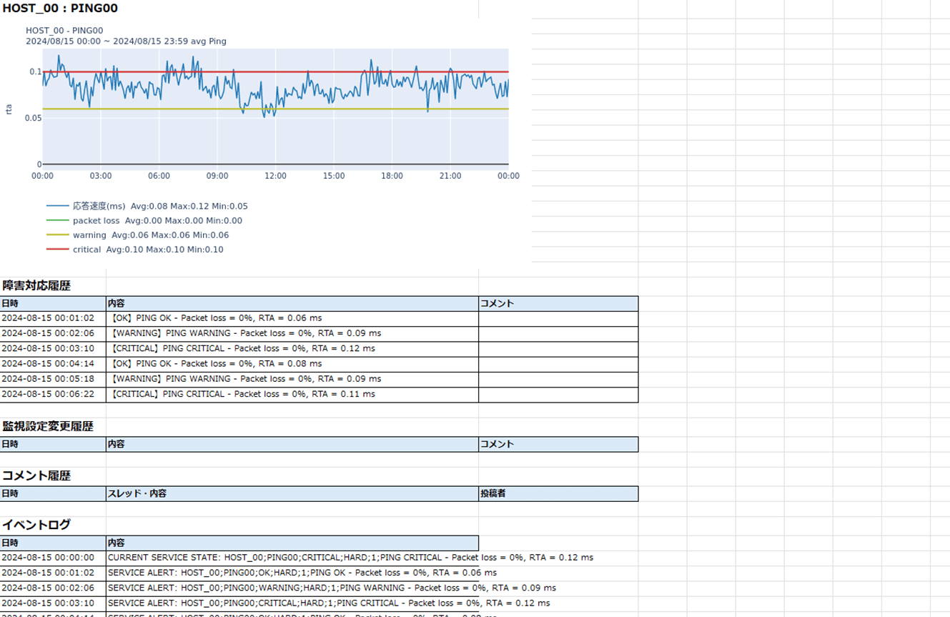
Task: Select the 日時 header under イベントログ
Action: (53, 543)
